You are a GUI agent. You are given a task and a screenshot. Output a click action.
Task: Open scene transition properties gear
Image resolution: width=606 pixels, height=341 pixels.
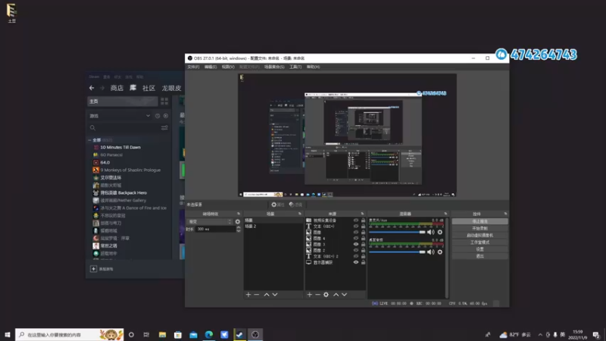click(238, 221)
